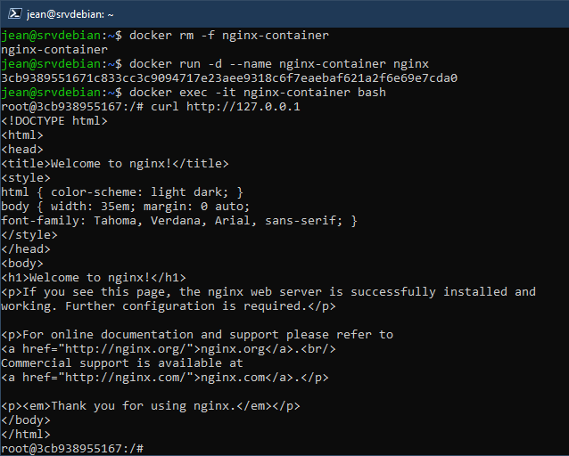Click the long container ID hash output
This screenshot has width=569, height=456.
pos(229,78)
